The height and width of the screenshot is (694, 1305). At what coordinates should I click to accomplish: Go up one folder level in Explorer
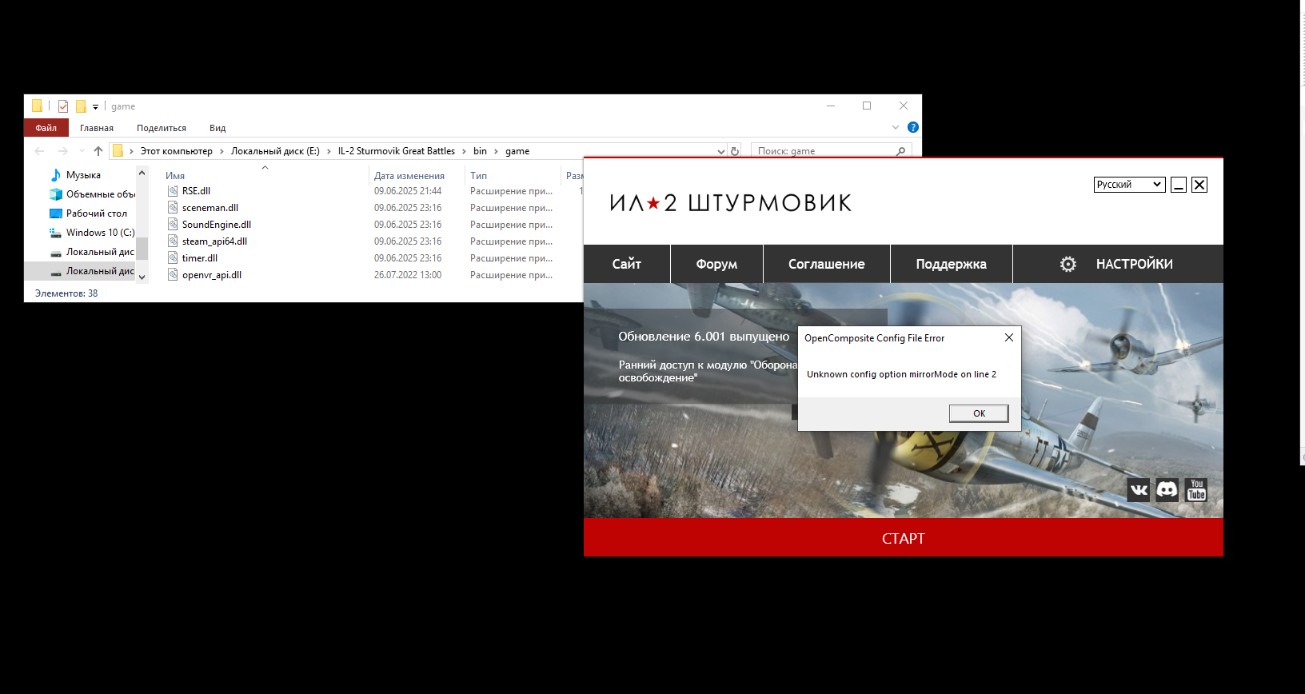click(x=98, y=151)
